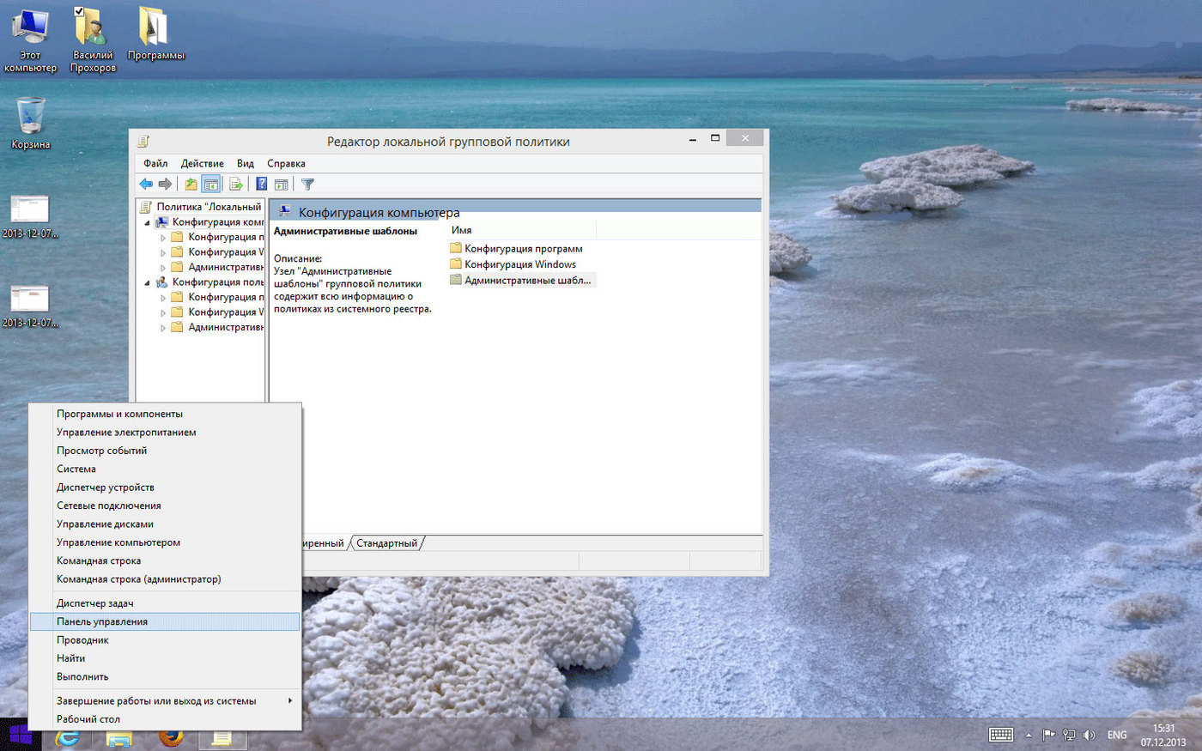1202x751 pixels.
Task: Click the volume speaker tray icon
Action: pyautogui.click(x=1090, y=735)
